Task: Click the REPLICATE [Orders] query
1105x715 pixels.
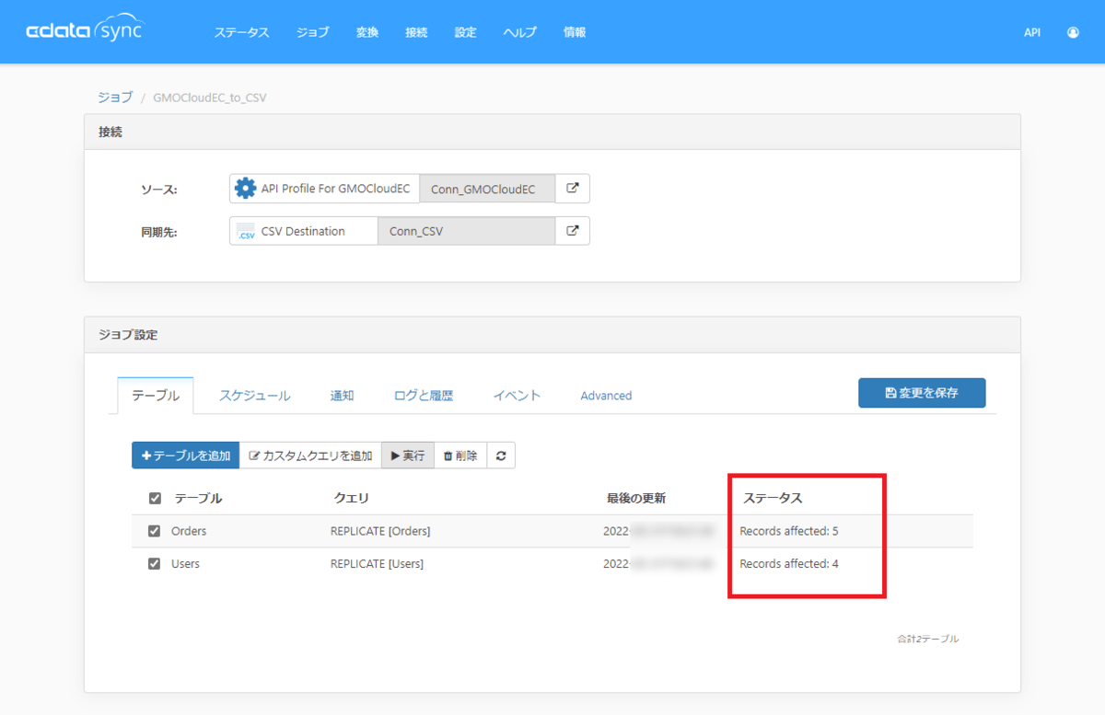Action: [x=380, y=531]
